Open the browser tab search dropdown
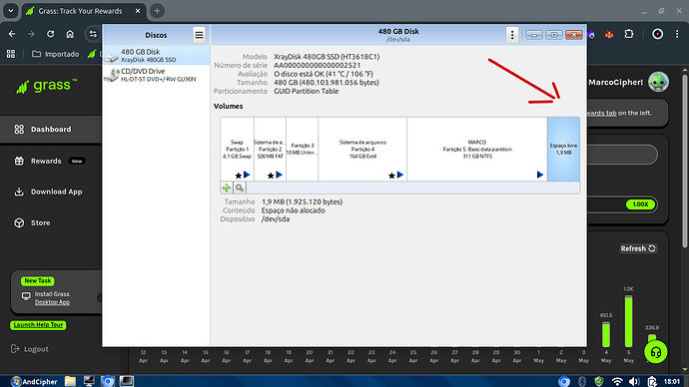 point(11,11)
